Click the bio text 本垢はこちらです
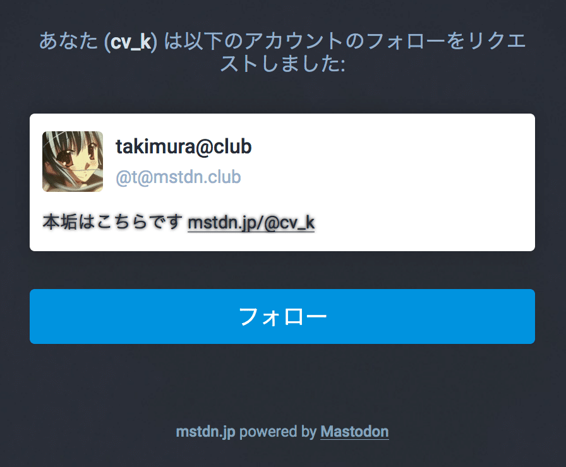This screenshot has width=566, height=467. (x=112, y=222)
